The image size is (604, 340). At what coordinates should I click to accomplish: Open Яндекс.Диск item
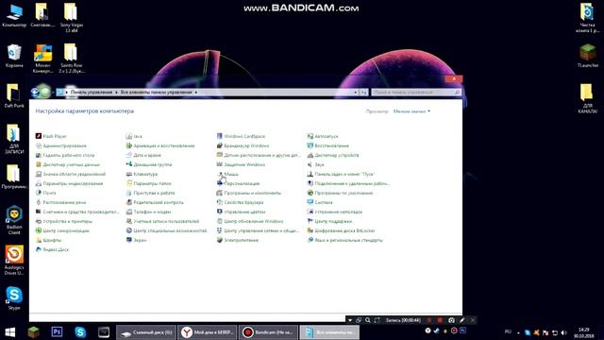[x=52, y=249]
